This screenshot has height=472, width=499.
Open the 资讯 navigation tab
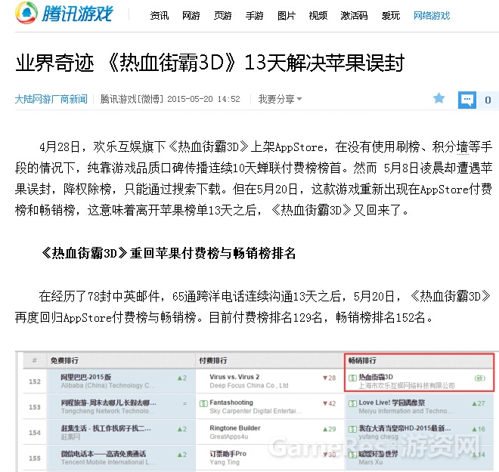pyautogui.click(x=160, y=16)
